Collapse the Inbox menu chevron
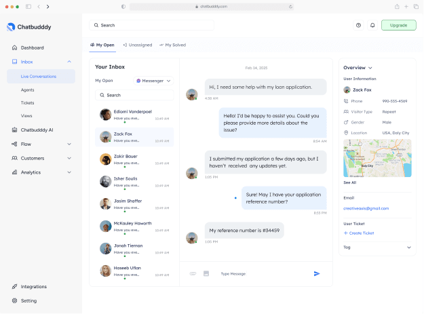This screenshot has height=314, width=424. coord(69,62)
